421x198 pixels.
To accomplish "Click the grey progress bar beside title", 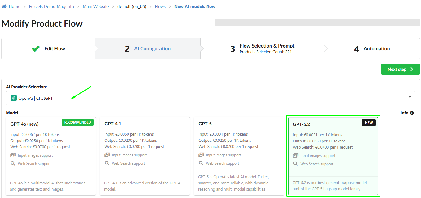I will (x=317, y=23).
